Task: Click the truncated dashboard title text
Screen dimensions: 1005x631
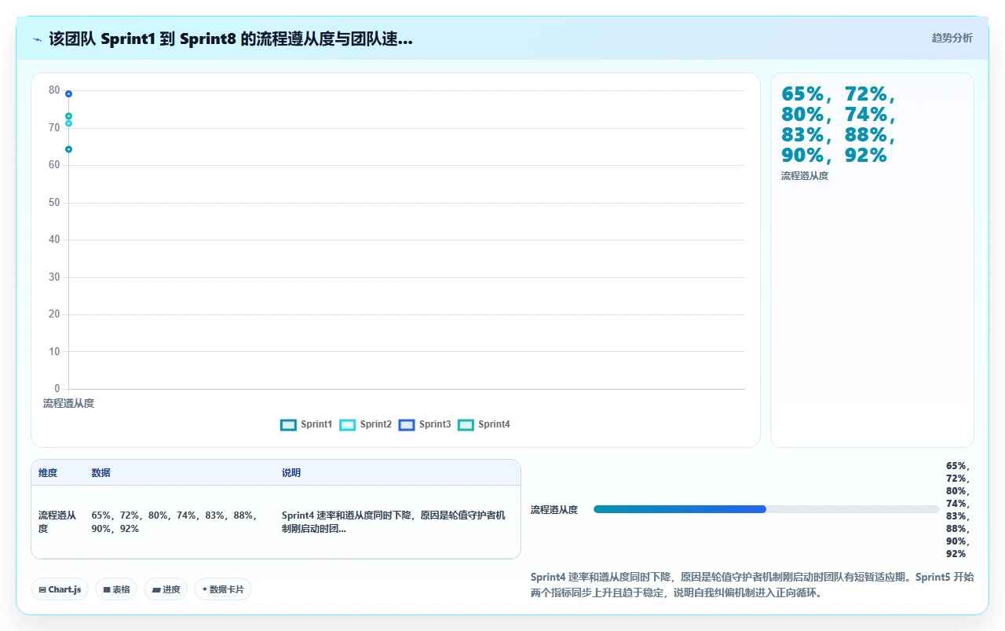Action: point(231,39)
